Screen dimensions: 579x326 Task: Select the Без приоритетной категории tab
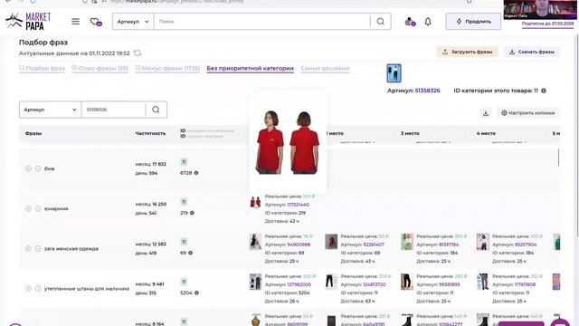[x=250, y=69]
